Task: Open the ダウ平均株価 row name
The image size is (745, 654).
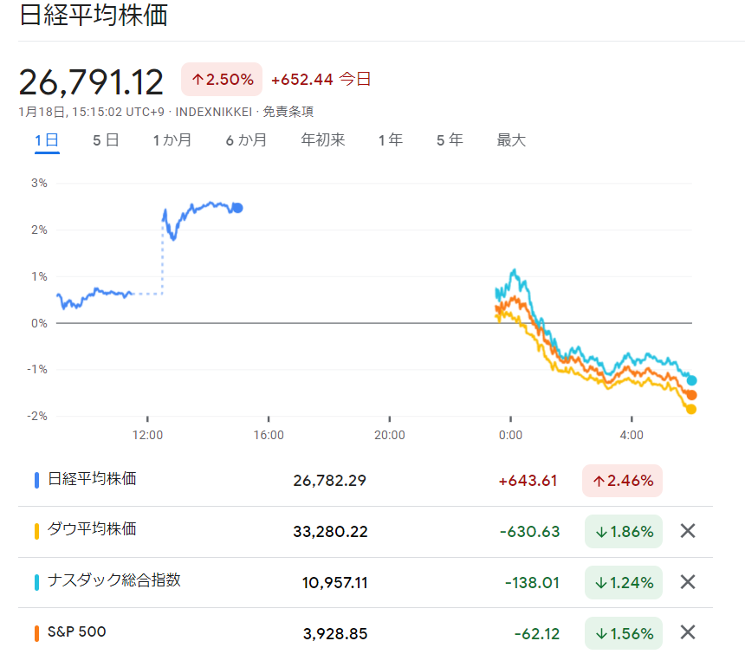Action: coord(92,529)
